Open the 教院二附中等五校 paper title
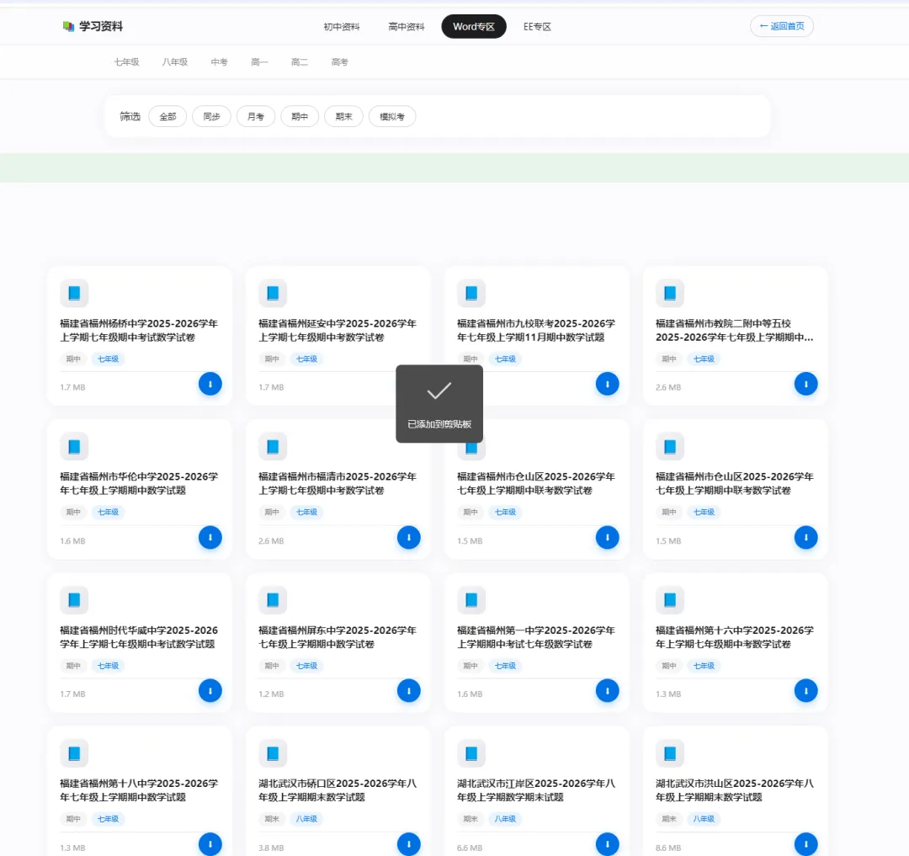909x856 pixels. (735, 330)
